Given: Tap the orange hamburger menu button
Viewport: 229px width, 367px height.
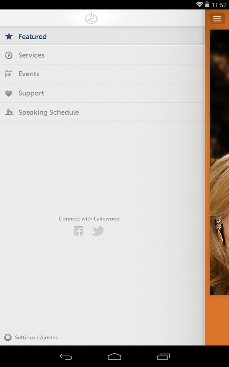Looking at the screenshot, I should pyautogui.click(x=217, y=19).
